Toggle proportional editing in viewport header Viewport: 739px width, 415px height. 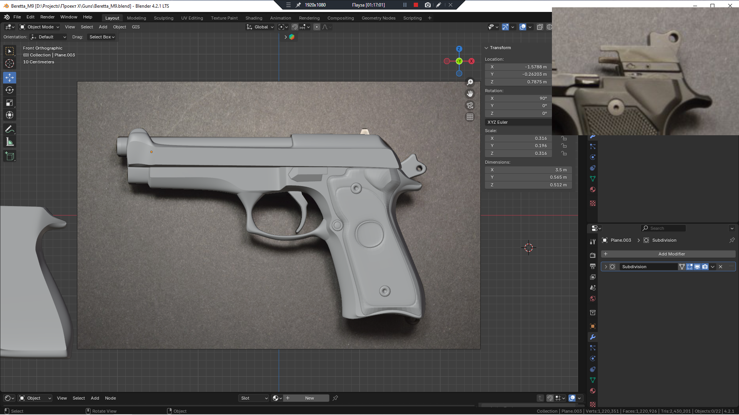coord(316,27)
